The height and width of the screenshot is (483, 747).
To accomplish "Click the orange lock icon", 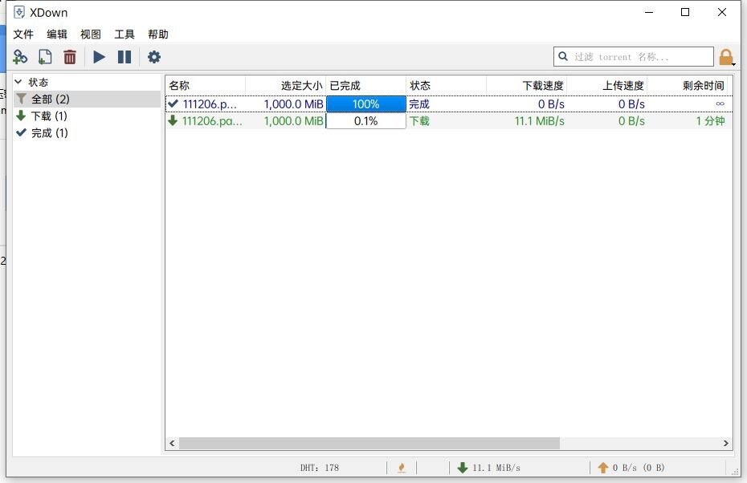I will (725, 57).
